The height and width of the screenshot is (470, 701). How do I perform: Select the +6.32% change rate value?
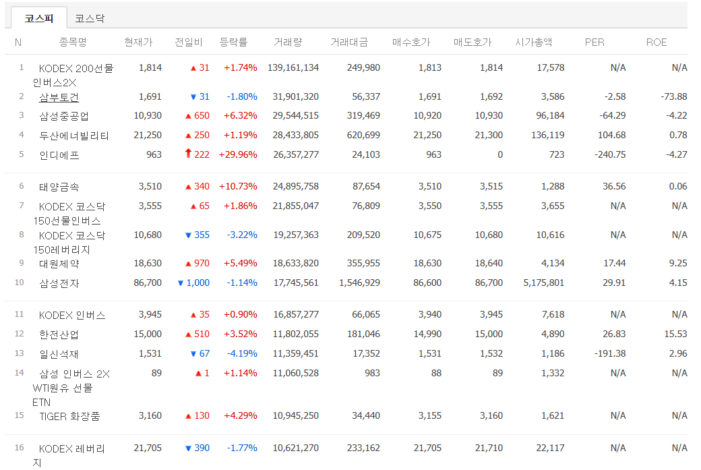coord(241,116)
